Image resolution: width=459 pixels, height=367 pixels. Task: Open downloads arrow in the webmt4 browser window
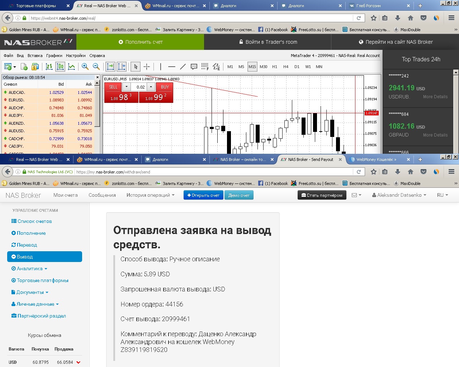tap(398, 18)
